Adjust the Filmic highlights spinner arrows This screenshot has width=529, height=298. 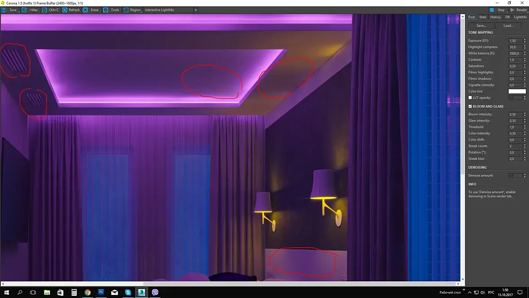pos(525,72)
